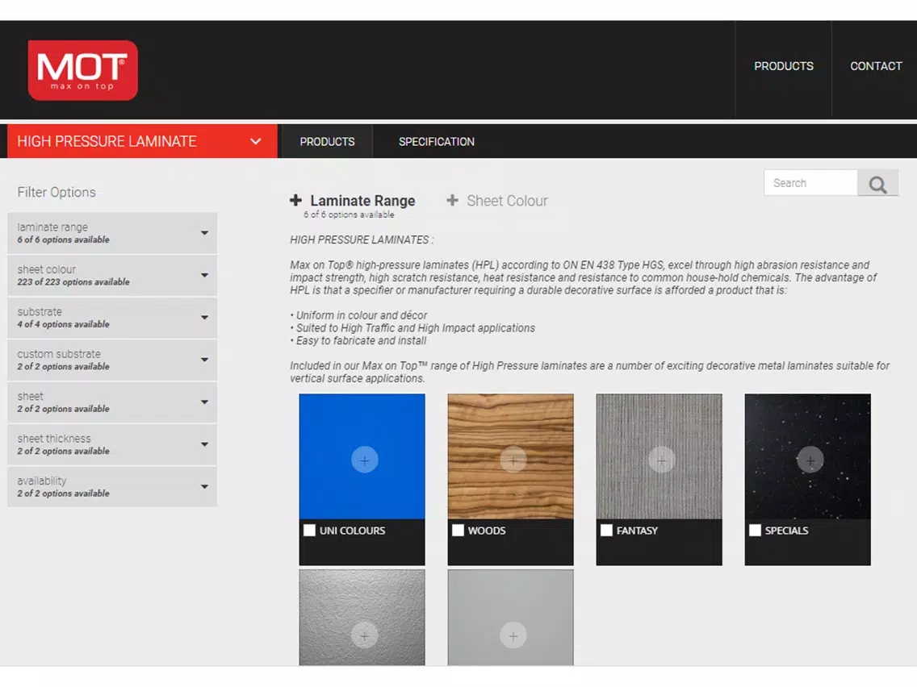Pick the black speckled Specials swatch
Viewport: 917px width, 687px height.
[808, 456]
